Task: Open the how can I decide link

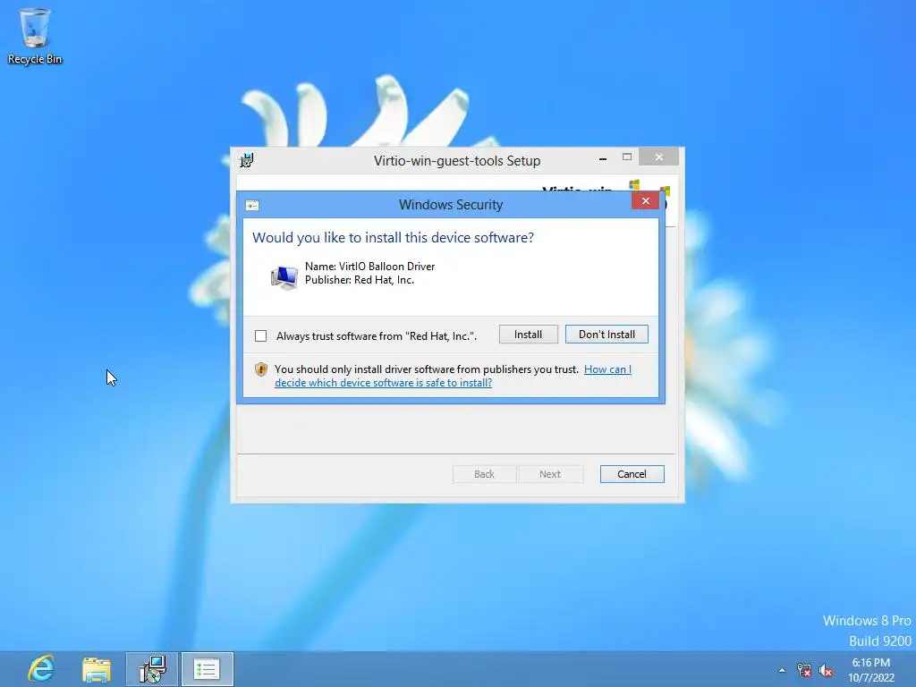Action: 453,377
